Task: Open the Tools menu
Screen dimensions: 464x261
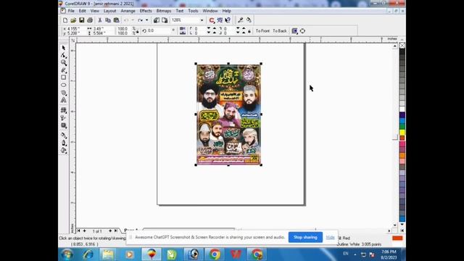Action: pos(193,11)
